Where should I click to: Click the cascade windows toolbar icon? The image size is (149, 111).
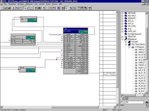point(85,8)
